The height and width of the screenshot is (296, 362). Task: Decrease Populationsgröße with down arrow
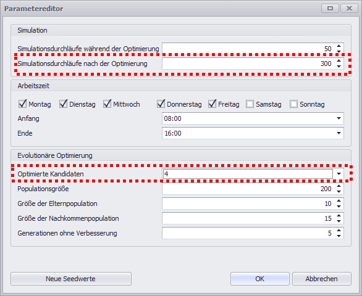click(x=339, y=191)
